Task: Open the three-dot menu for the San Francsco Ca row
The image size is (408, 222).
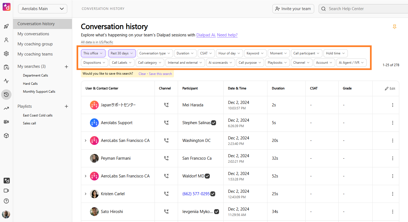Action: (393, 158)
